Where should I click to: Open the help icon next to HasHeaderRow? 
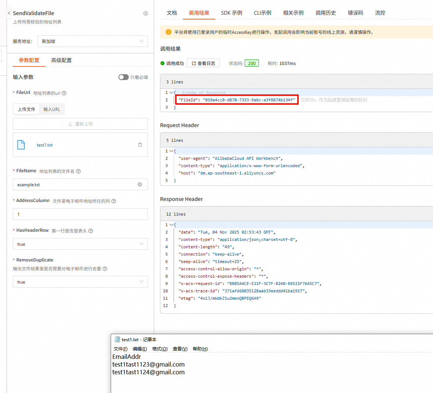pos(90,231)
